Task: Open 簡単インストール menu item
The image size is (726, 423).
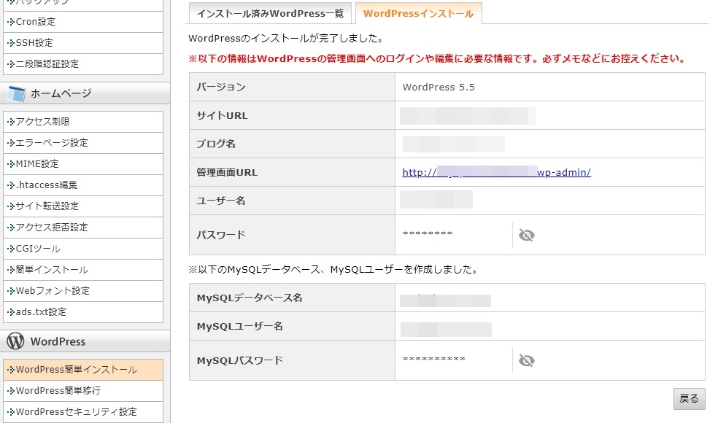Action: point(51,270)
